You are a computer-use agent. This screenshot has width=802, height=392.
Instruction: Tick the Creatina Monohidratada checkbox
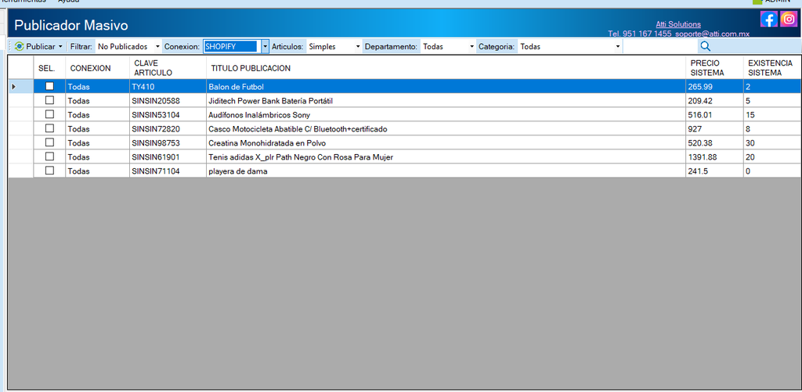(x=49, y=142)
